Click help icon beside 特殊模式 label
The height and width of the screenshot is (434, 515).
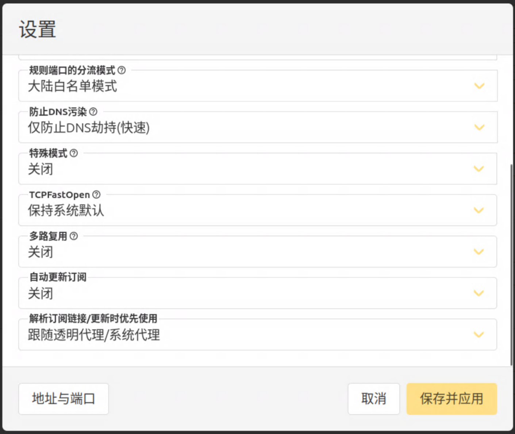pos(74,153)
